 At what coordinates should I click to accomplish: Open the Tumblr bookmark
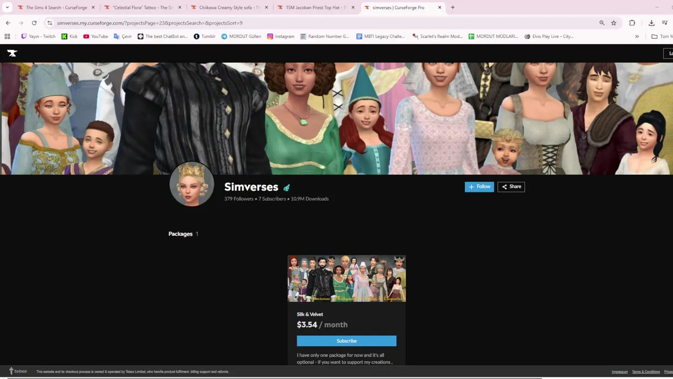[205, 36]
